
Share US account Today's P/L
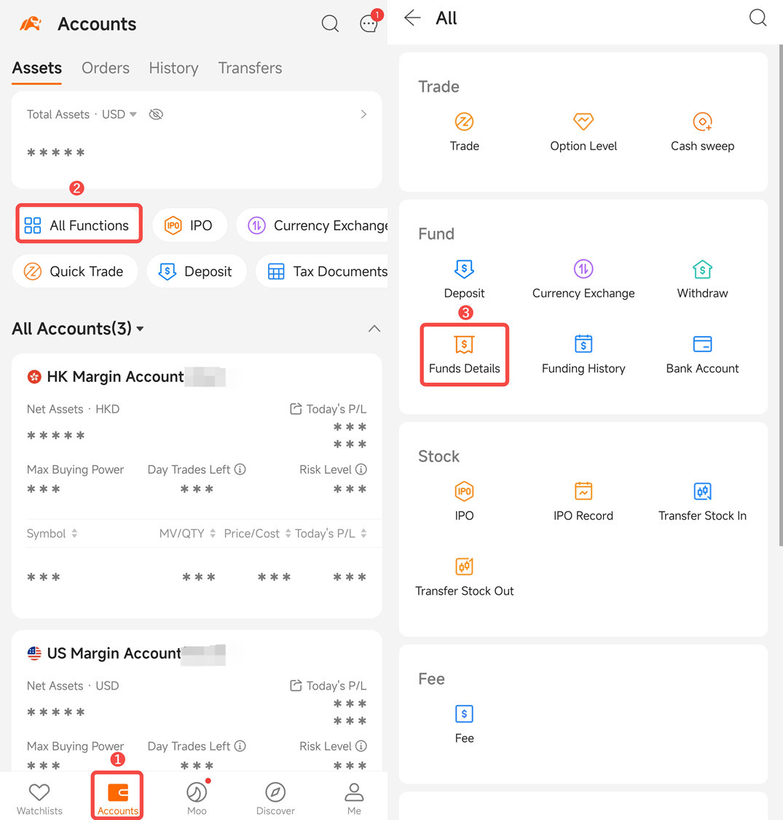296,686
